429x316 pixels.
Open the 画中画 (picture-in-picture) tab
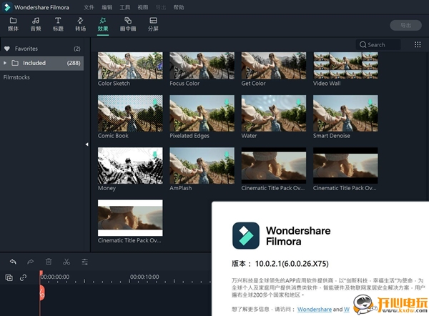(x=128, y=24)
